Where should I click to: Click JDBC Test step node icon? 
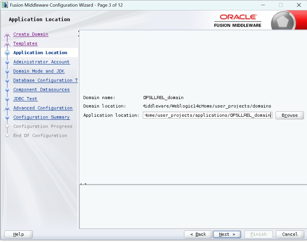[x=7, y=99]
